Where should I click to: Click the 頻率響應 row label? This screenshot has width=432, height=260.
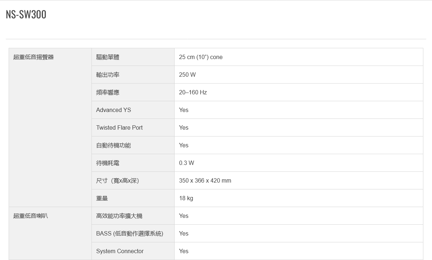[108, 92]
